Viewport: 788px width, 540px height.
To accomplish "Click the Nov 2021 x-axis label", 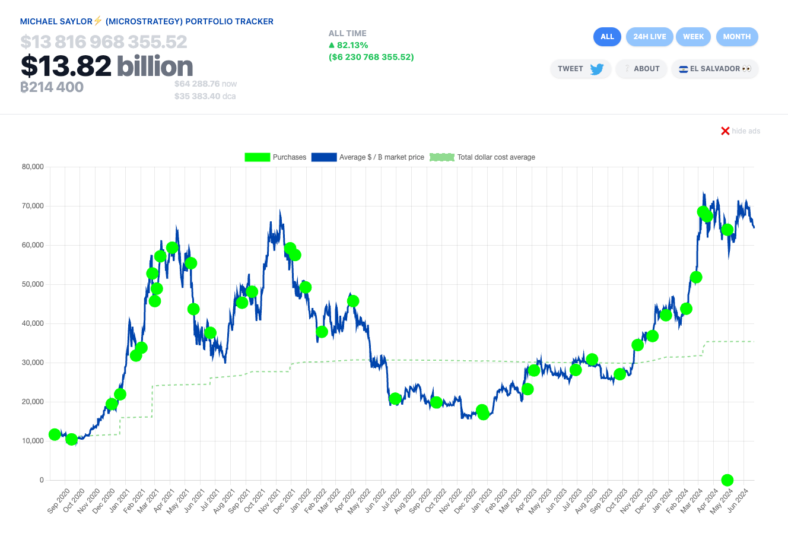I will [x=269, y=501].
